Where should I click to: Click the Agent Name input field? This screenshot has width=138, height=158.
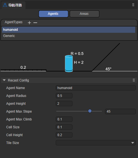96,88
